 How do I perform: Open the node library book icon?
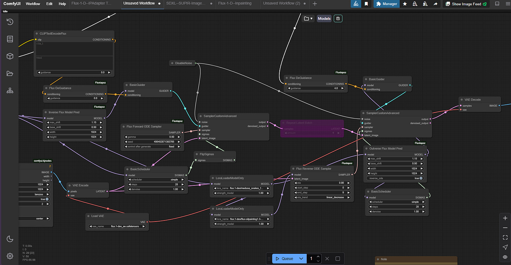point(10,39)
